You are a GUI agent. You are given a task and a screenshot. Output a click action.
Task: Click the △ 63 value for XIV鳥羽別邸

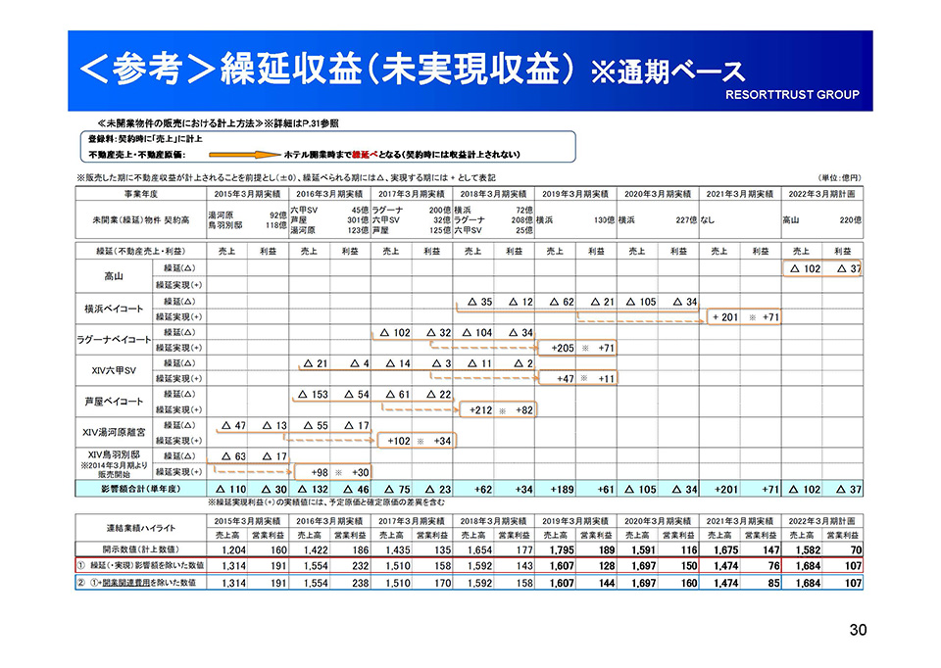pos(234,456)
